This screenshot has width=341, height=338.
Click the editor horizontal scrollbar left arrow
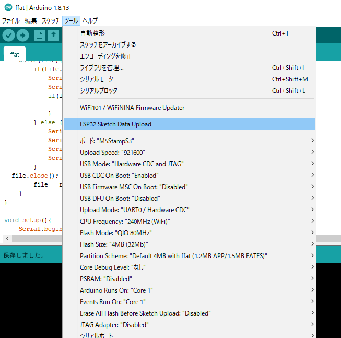[7, 238]
